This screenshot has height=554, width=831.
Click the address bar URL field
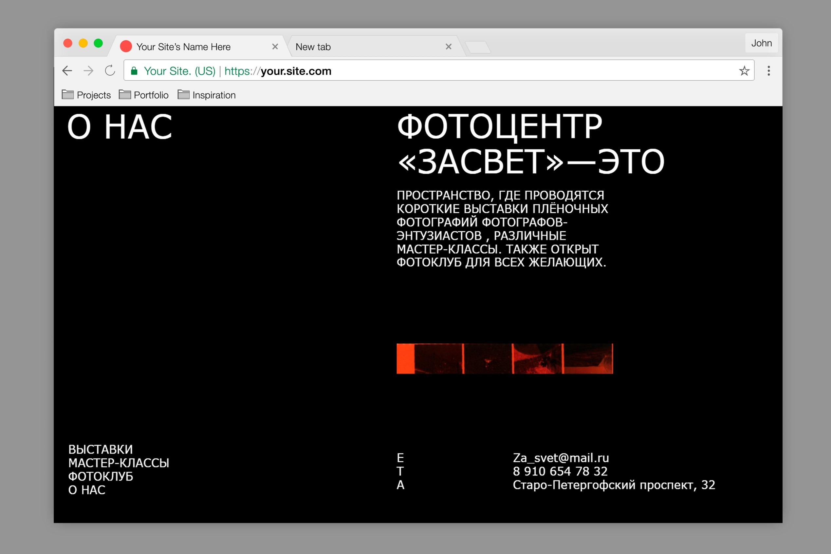tap(424, 71)
